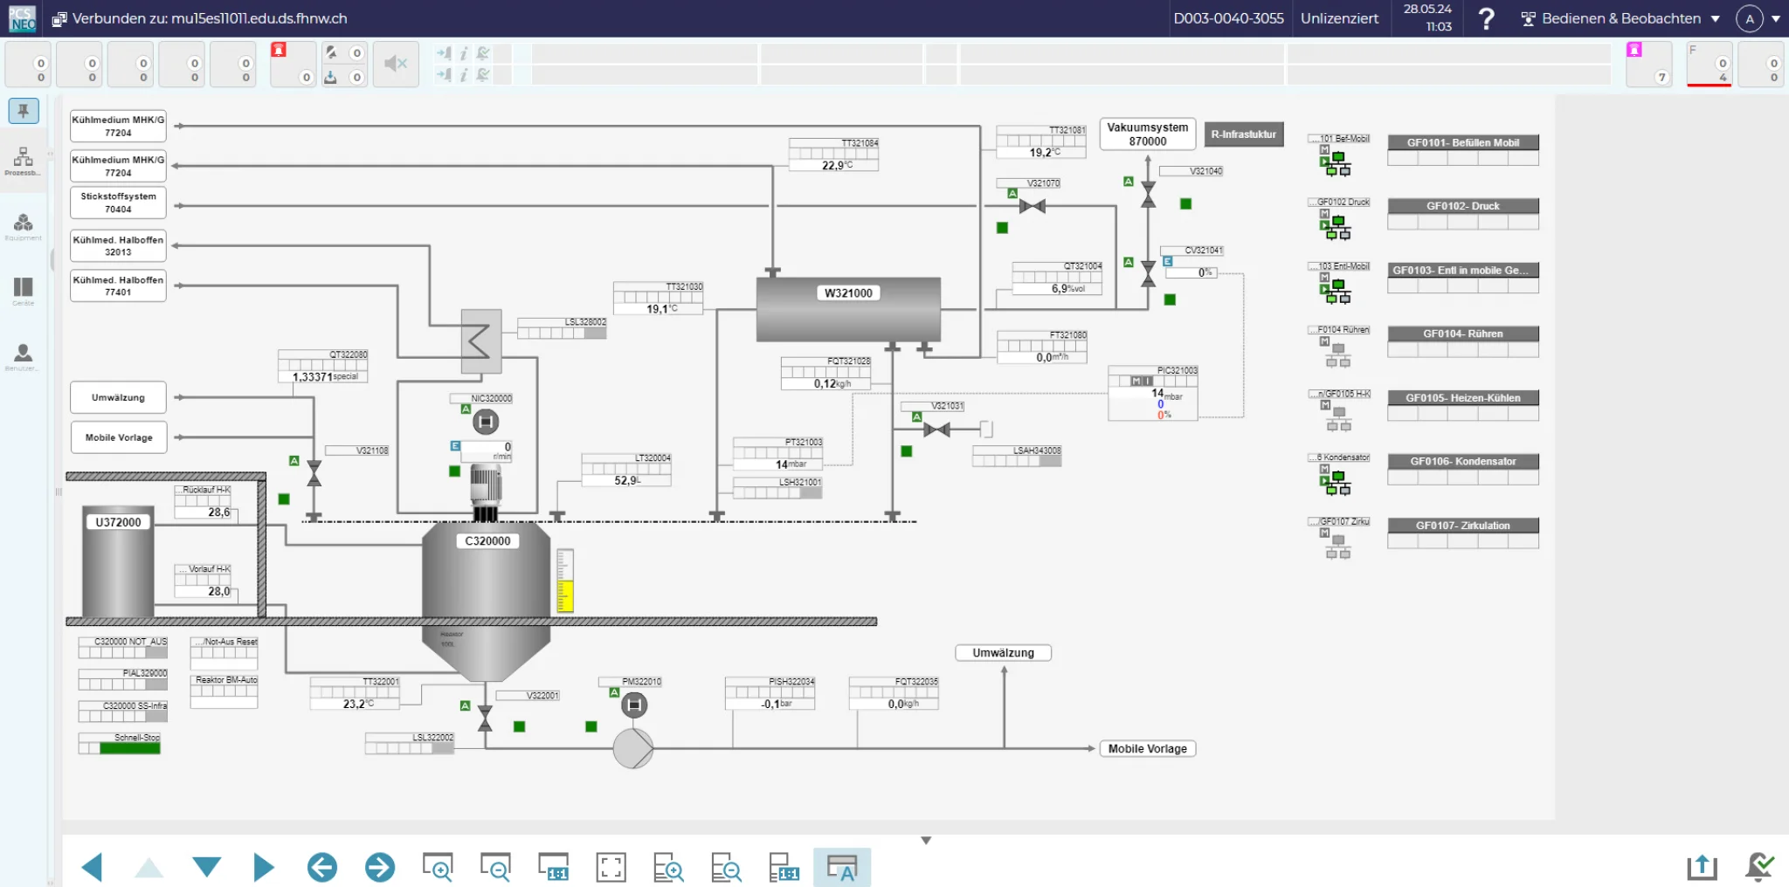Screen dimensions: 1789x887
Task: Click the export/share icon at bottom right
Action: [1702, 867]
